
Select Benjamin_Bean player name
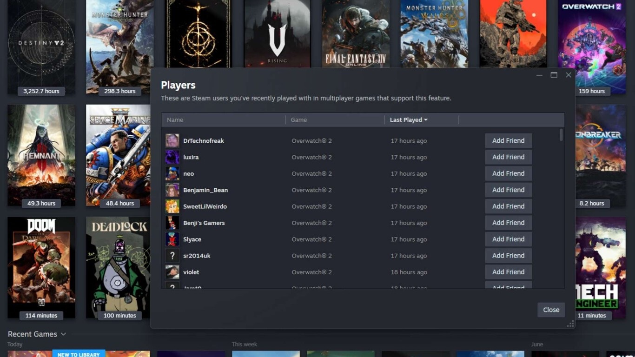click(x=205, y=190)
